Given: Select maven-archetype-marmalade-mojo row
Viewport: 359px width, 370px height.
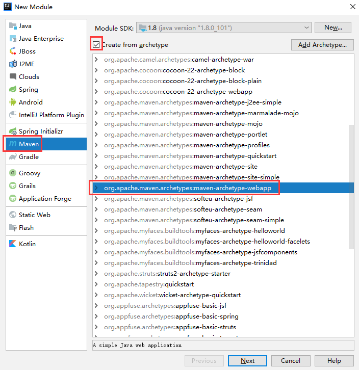Looking at the screenshot, I should [223, 113].
